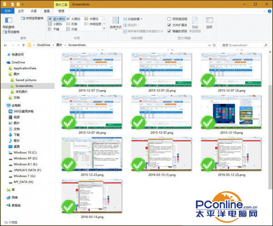Toggle the 预览窗格 preview pane
This screenshot has height=226, width=273.
tap(11, 32)
